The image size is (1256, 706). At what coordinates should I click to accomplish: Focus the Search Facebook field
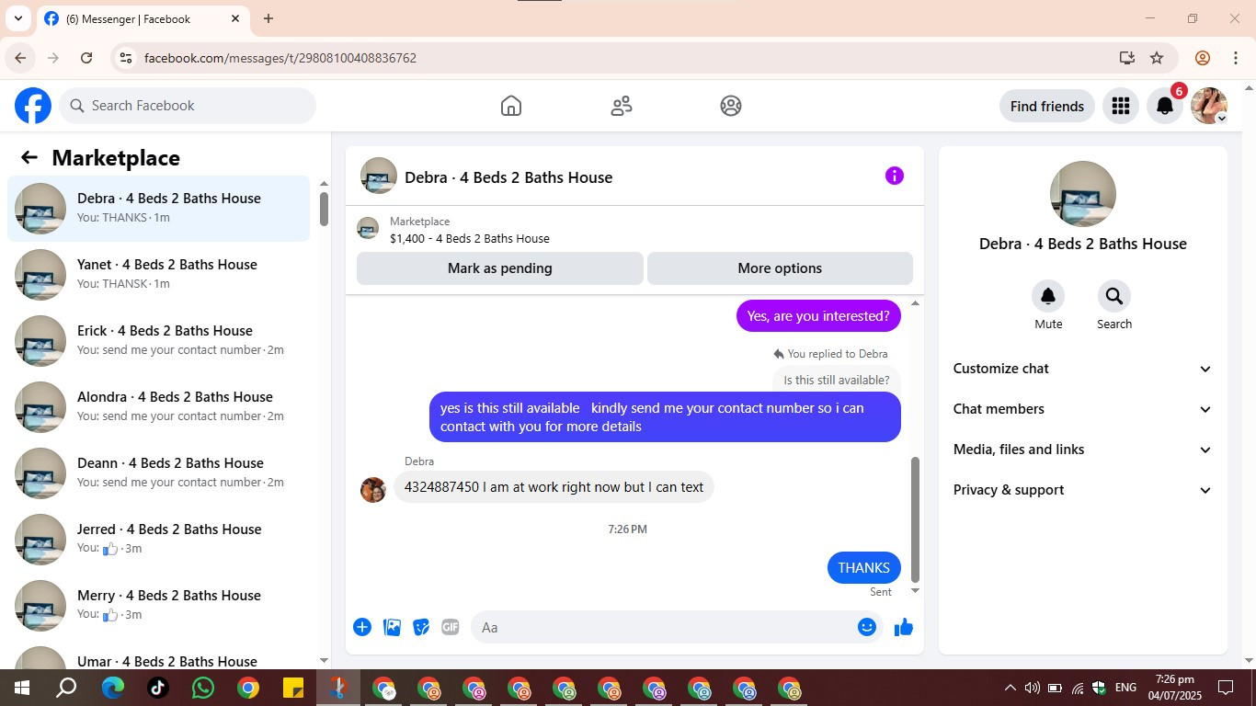188,106
